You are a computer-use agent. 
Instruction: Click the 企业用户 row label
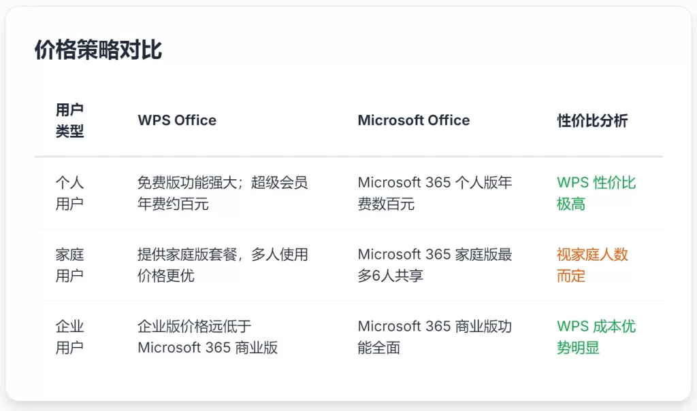pos(69,337)
